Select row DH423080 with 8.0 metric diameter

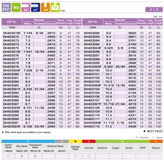point(41,74)
